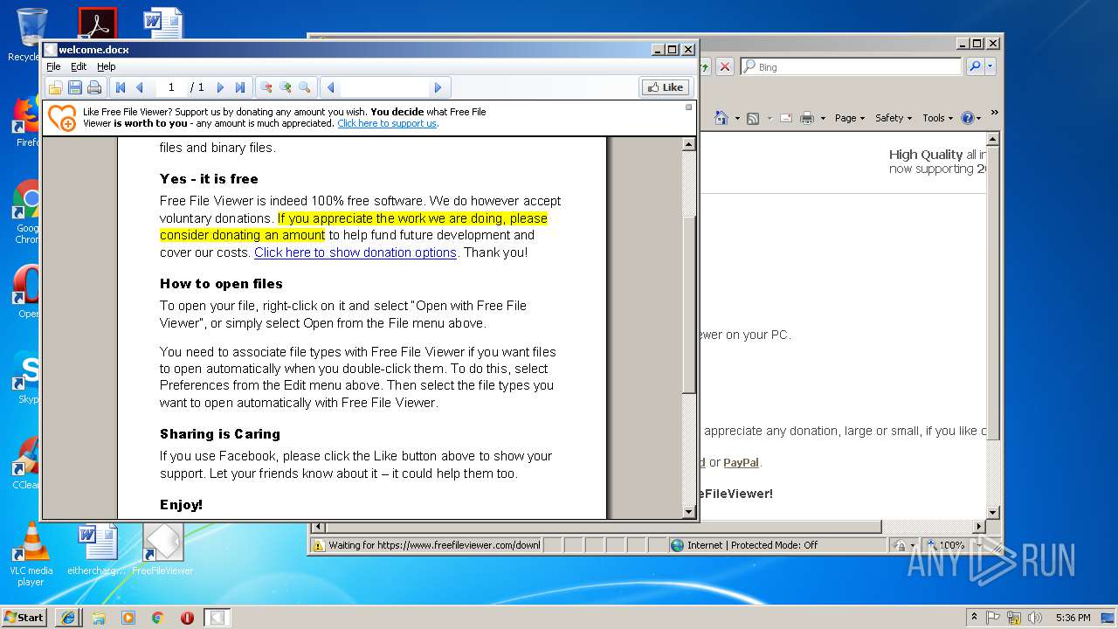Image resolution: width=1118 pixels, height=629 pixels.
Task: Click the 'Sharing is Caring' heading
Action: (220, 434)
